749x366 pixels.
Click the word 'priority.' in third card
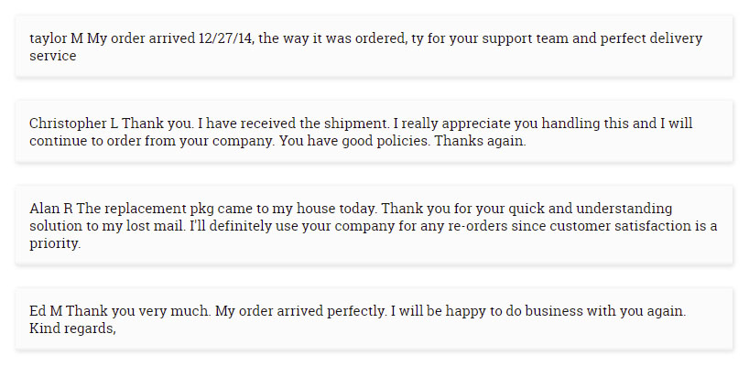click(x=55, y=243)
